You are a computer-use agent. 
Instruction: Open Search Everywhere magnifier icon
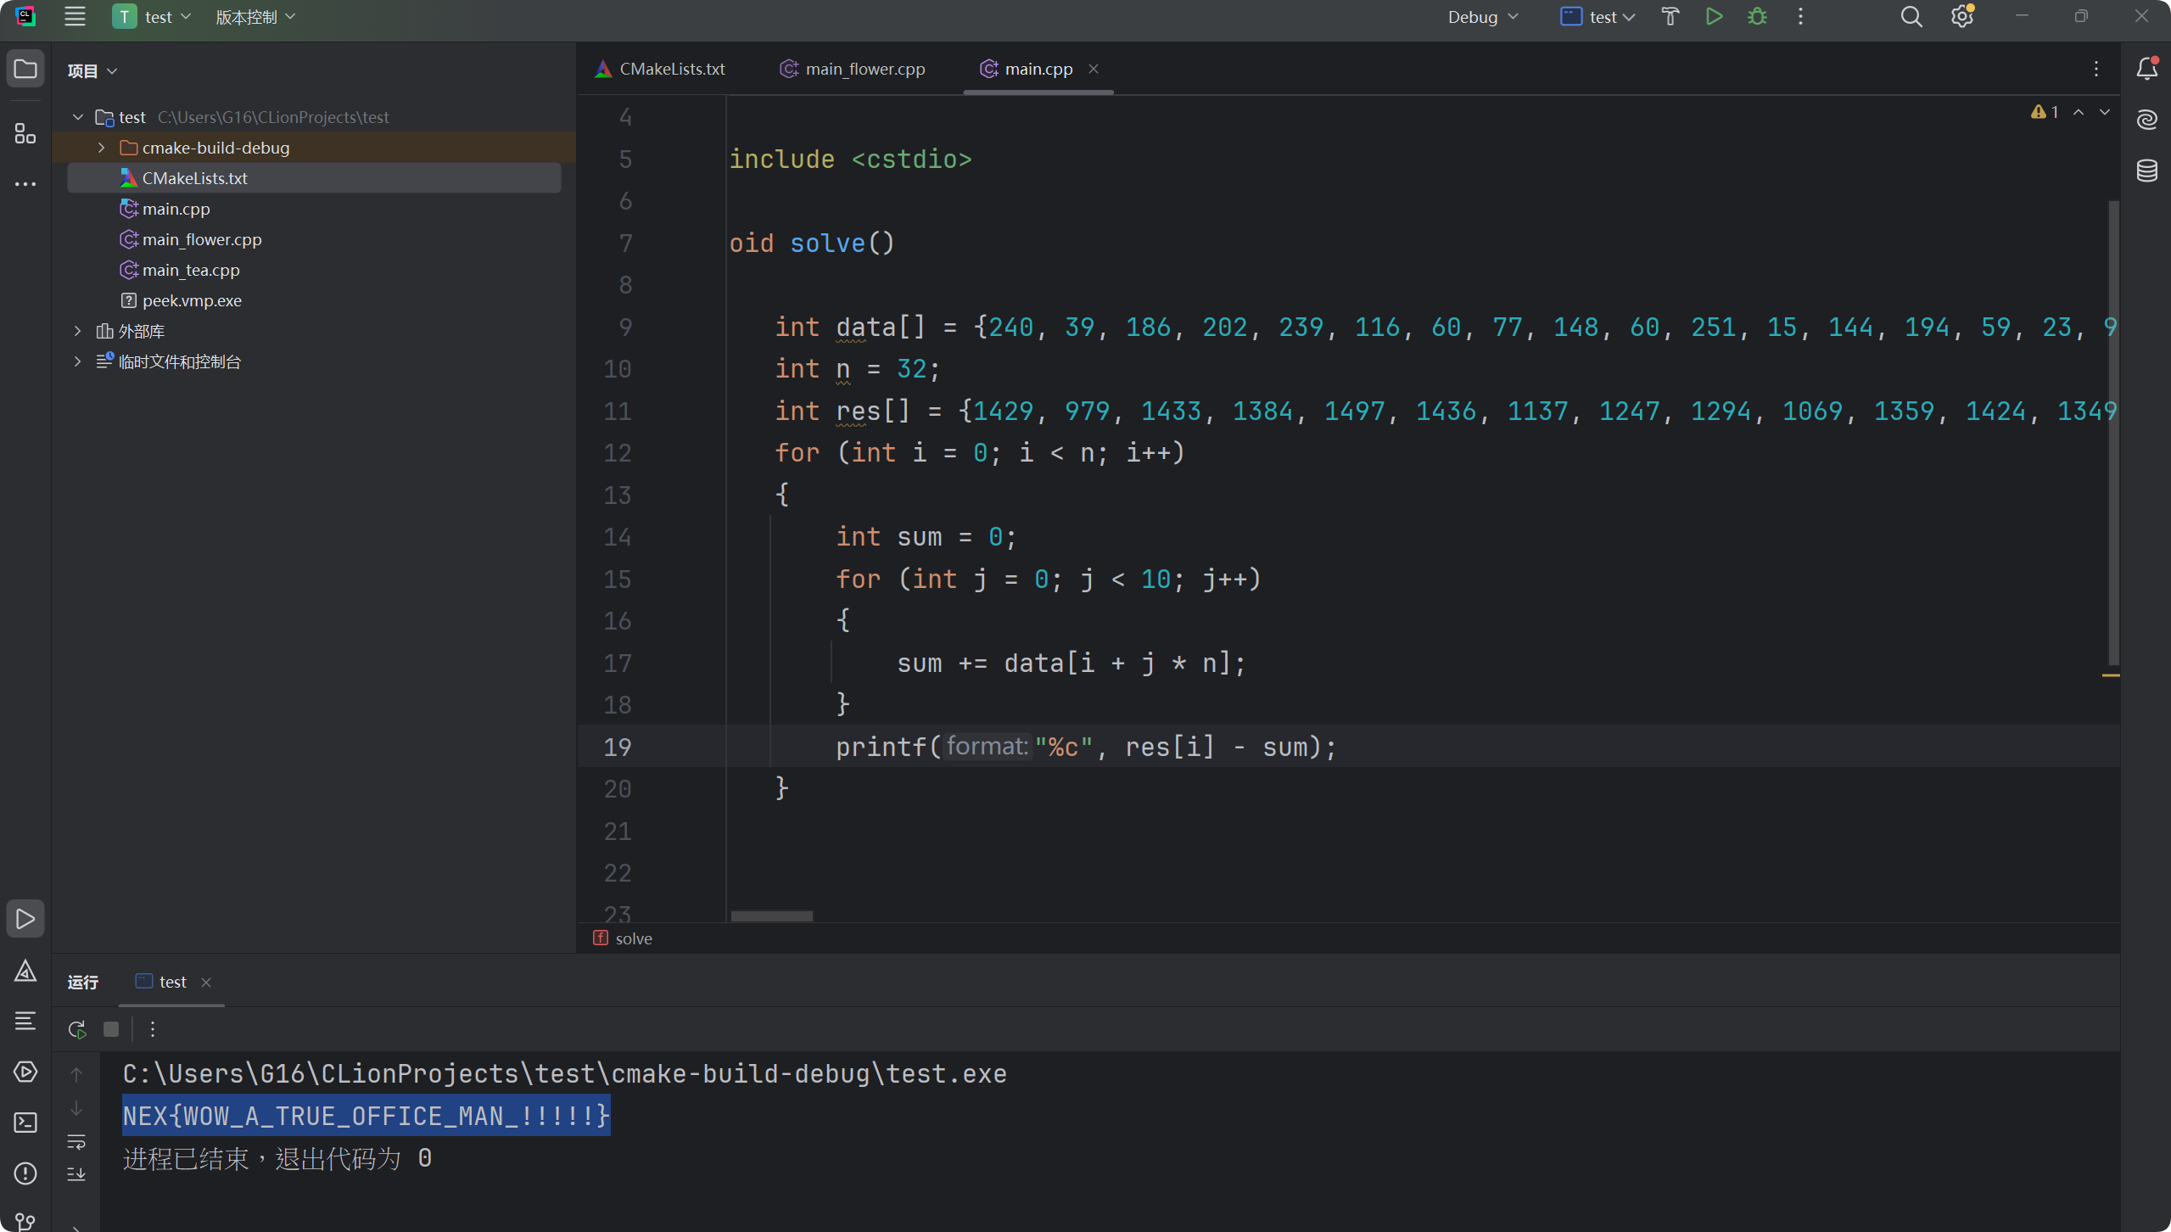coord(1911,17)
